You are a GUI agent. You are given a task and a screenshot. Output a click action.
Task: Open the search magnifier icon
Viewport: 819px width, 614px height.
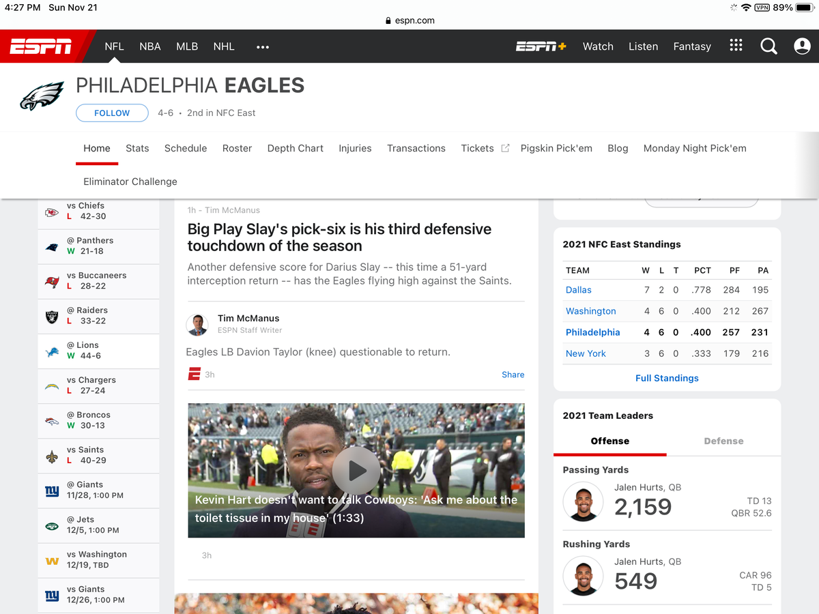click(768, 46)
